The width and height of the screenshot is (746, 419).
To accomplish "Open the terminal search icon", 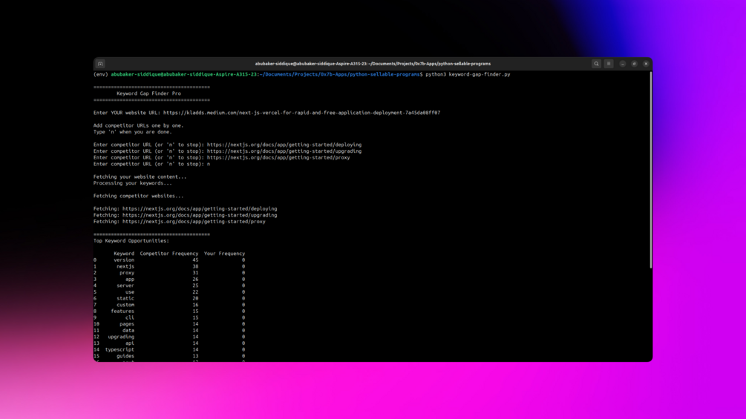I will 596,64.
